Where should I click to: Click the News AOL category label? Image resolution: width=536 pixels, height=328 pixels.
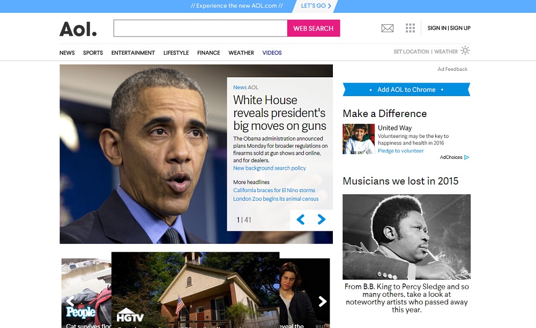pos(246,88)
